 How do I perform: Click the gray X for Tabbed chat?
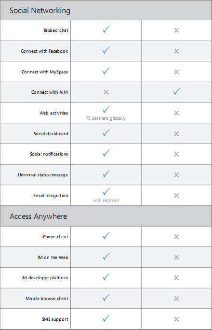(x=176, y=30)
